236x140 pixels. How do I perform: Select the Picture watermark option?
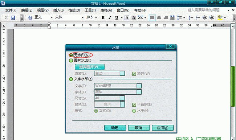tap(71, 61)
